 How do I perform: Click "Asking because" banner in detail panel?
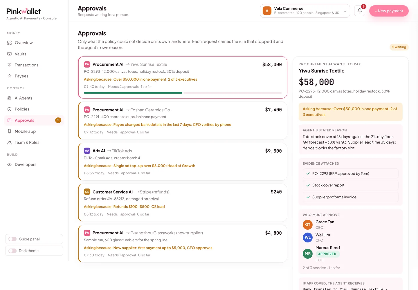350,112
